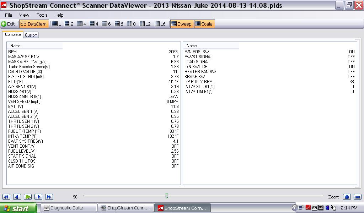
Task: Step back one frame
Action: coord(17,197)
